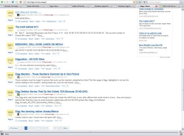Switch to the Ramado tab at far left
The width and height of the screenshot is (184, 136).
tap(11, 6)
